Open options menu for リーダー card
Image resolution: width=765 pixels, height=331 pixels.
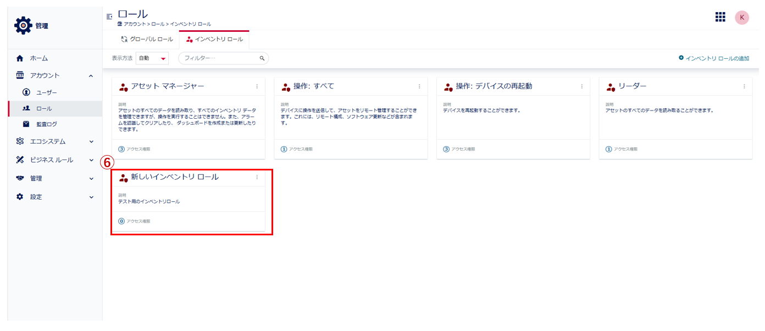744,86
